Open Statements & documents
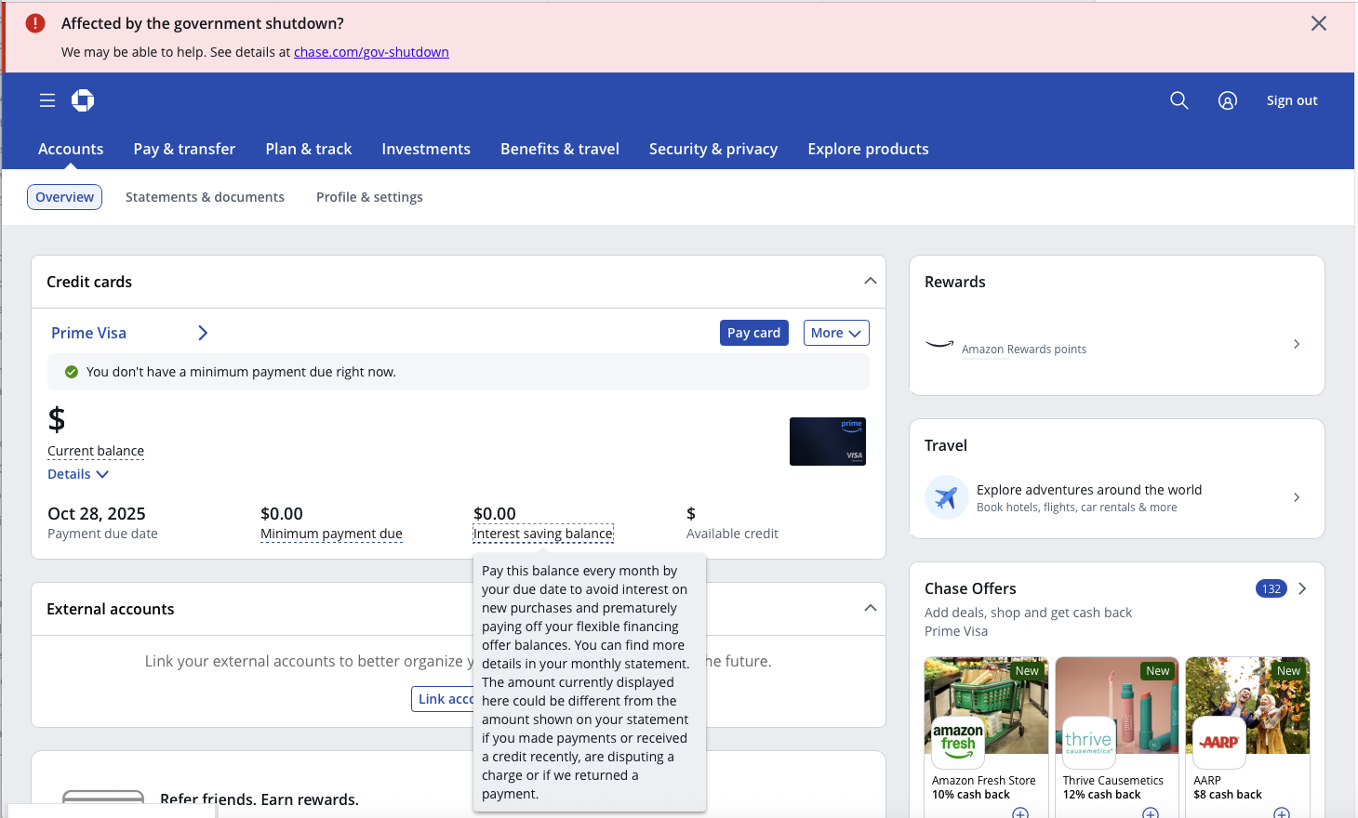Viewport: 1358px width, 818px height. coord(205,196)
